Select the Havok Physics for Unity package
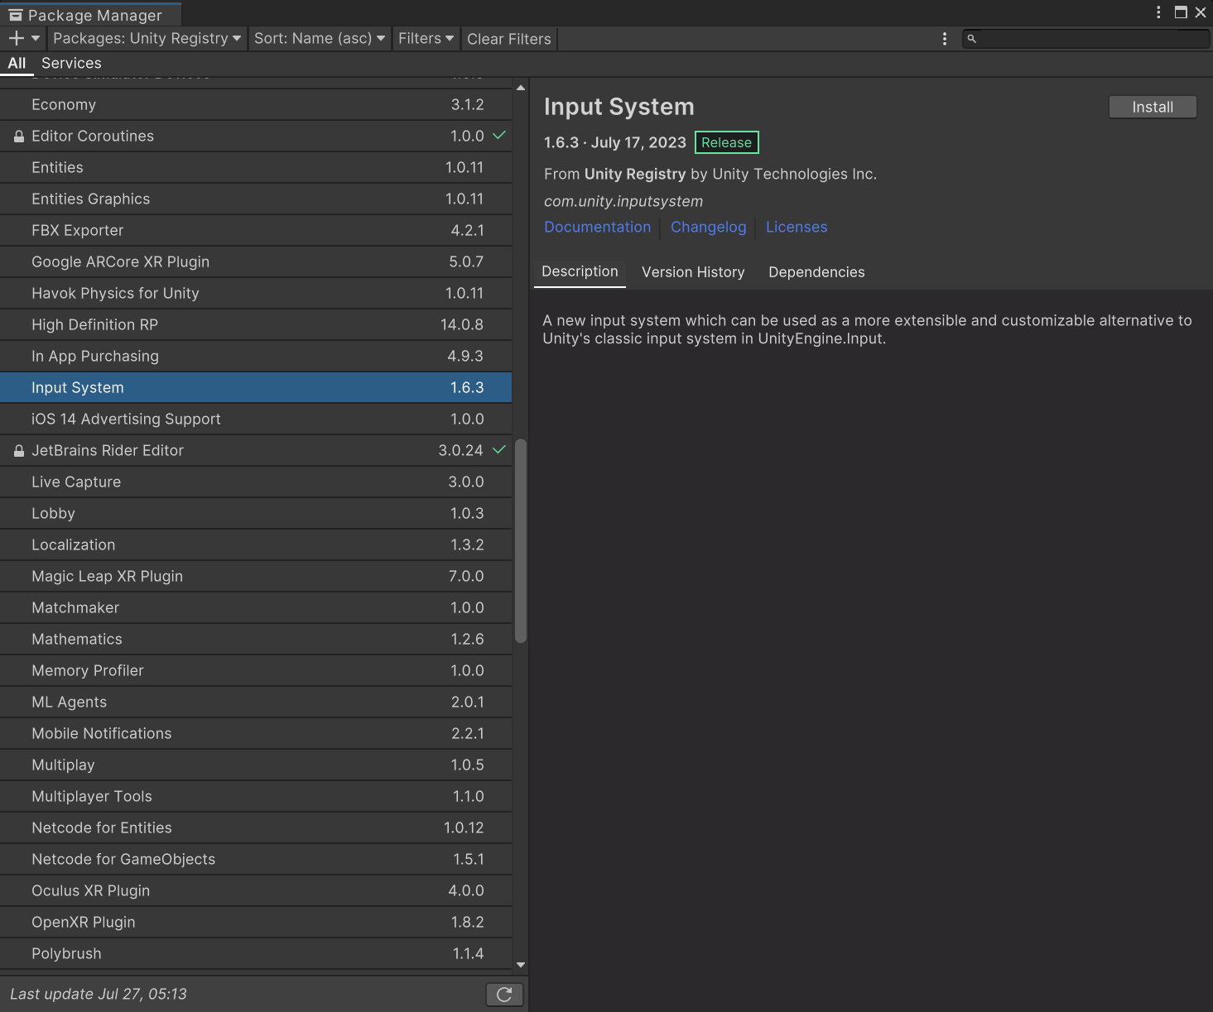Image resolution: width=1213 pixels, height=1012 pixels. (256, 294)
